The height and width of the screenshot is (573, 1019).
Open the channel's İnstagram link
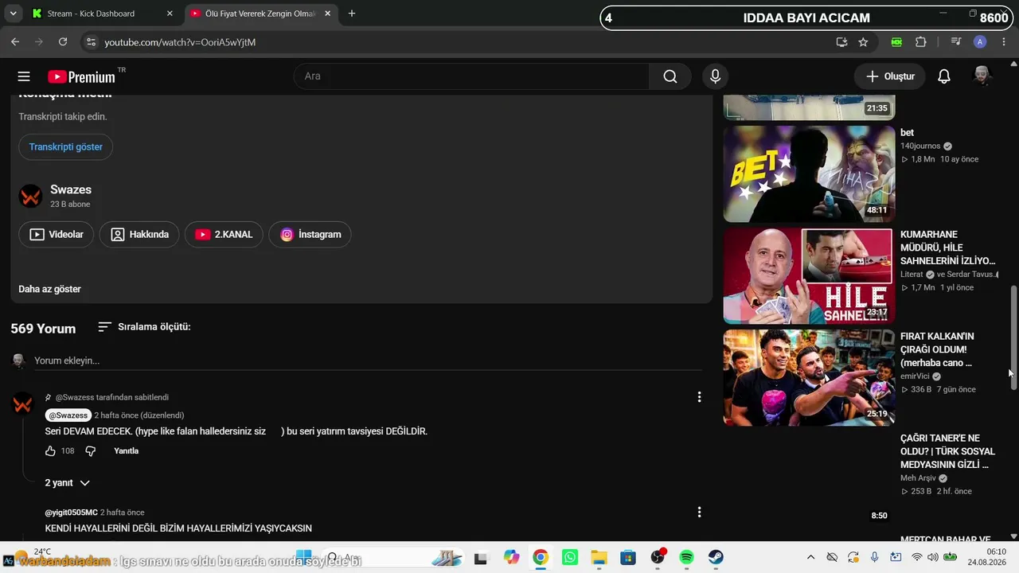point(310,235)
